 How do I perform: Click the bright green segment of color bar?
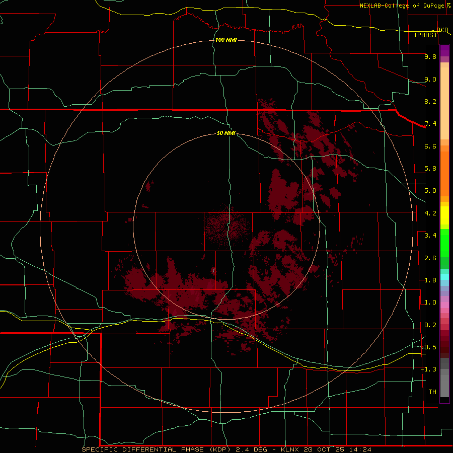pyautogui.click(x=444, y=243)
